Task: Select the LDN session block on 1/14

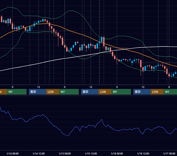Action: (x=53, y=92)
